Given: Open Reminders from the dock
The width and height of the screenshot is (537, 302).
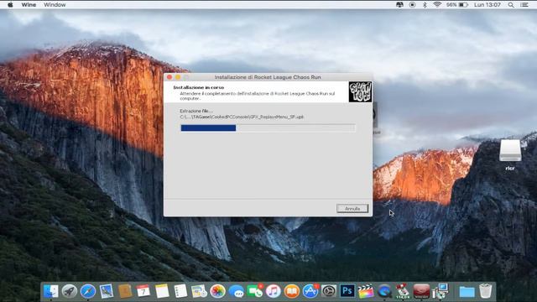Looking at the screenshot, I should click(x=180, y=291).
